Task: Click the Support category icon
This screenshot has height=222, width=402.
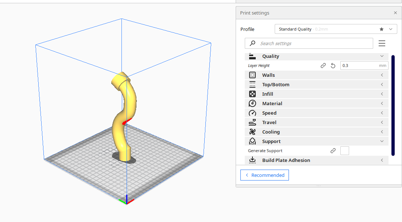Action: coord(252,142)
